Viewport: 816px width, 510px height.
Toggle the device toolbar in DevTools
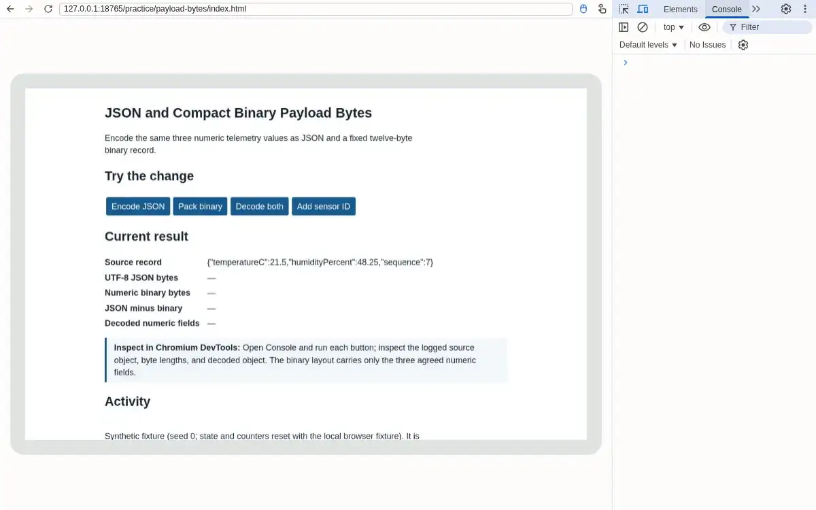coord(643,9)
